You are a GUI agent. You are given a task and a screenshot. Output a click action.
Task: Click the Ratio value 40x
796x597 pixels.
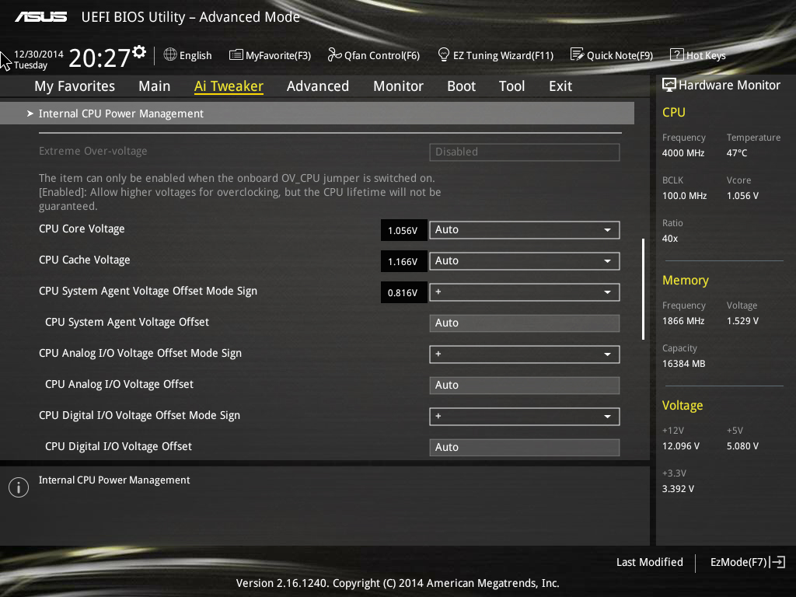[669, 238]
